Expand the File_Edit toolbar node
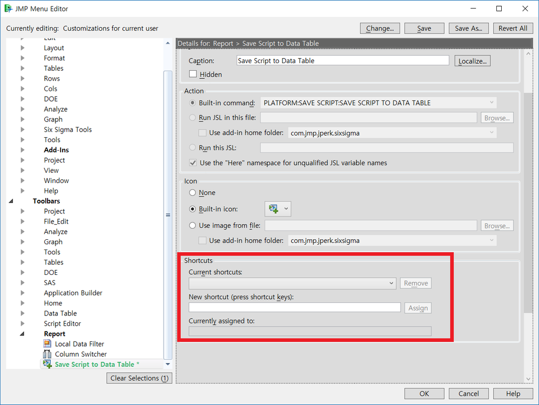Viewport: 539px width, 405px height. (22, 221)
